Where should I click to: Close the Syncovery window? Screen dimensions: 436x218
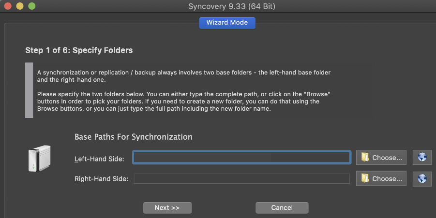(x=8, y=6)
